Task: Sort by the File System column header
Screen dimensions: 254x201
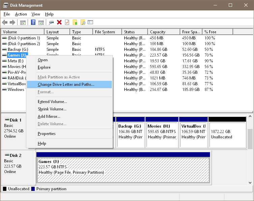Action: coord(107,32)
